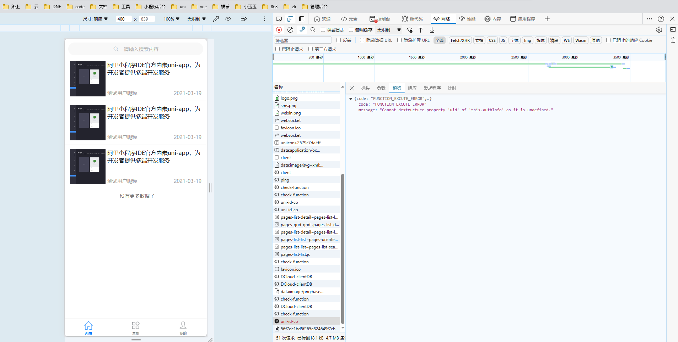Open the 100% zoom dropdown
Image resolution: width=678 pixels, height=342 pixels.
point(172,19)
